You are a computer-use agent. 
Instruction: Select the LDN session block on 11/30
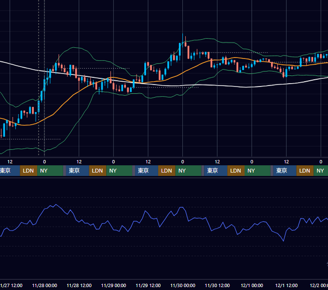coord(236,171)
